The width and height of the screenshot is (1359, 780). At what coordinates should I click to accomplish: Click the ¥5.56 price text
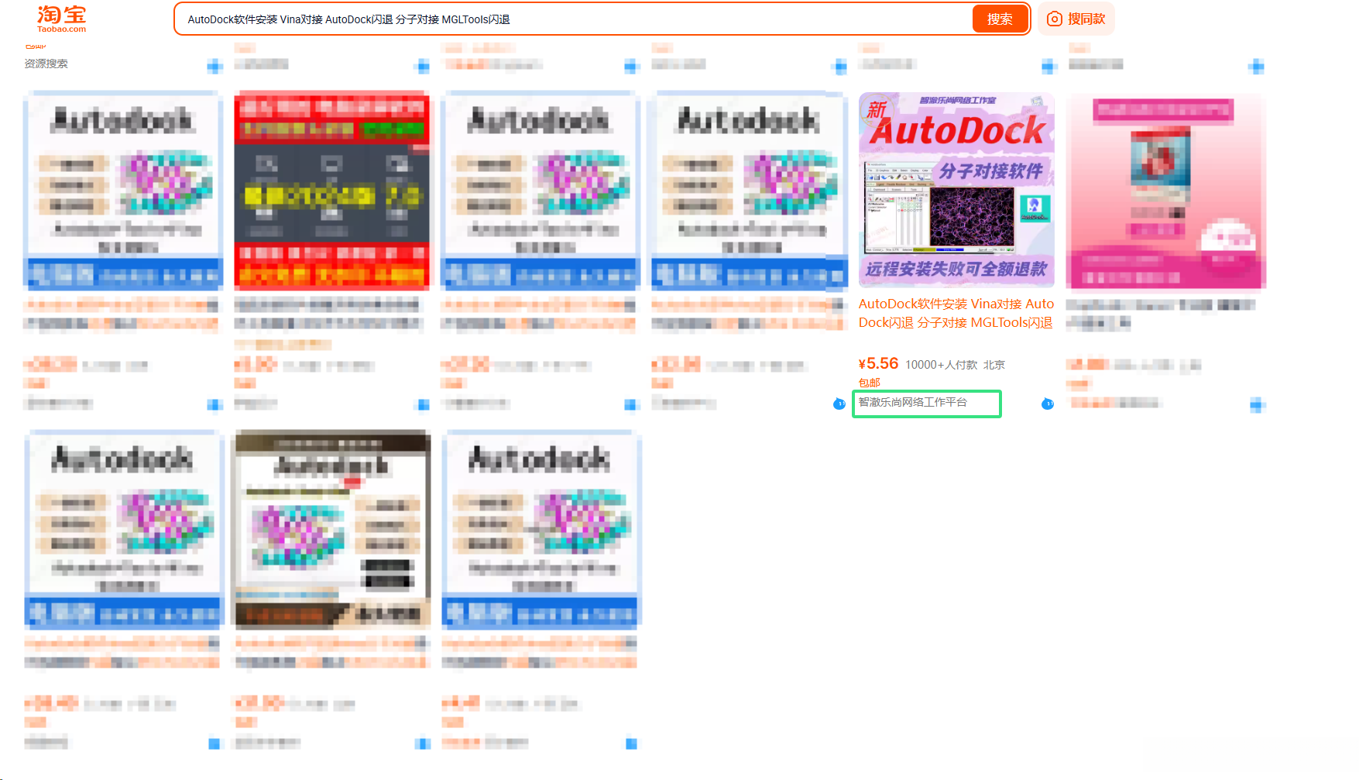pyautogui.click(x=878, y=363)
